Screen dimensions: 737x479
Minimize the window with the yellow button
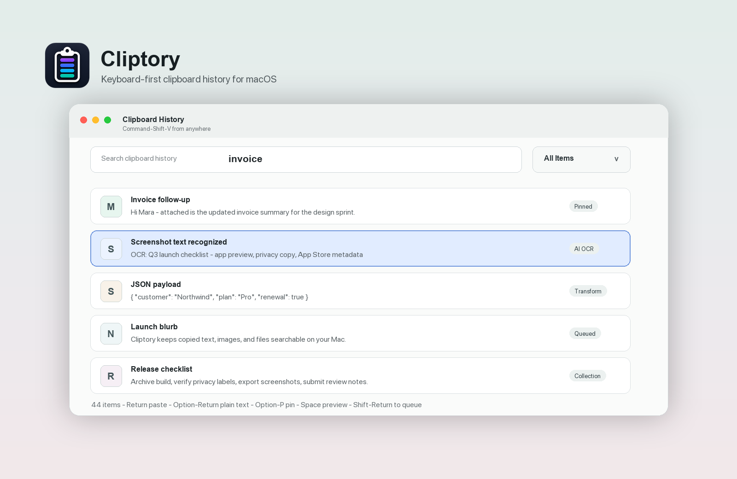point(96,120)
